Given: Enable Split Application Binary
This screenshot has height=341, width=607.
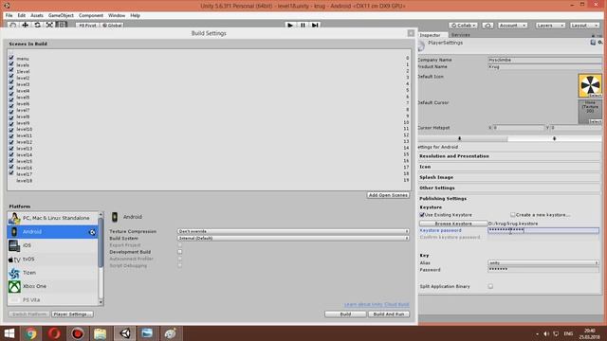Looking at the screenshot, I should 490,286.
